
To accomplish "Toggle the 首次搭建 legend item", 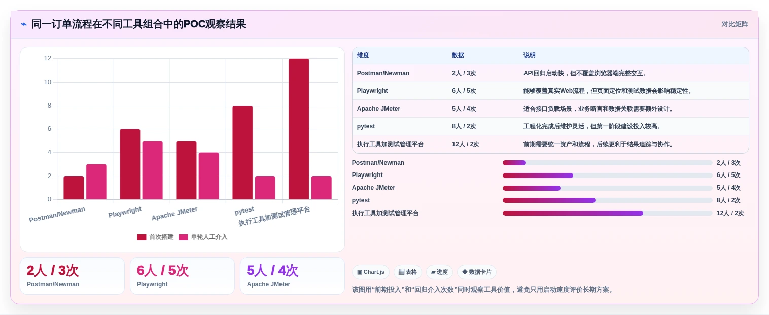I will (155, 237).
